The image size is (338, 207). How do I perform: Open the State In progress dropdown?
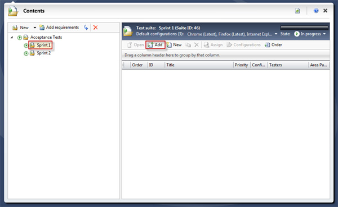[x=324, y=34]
